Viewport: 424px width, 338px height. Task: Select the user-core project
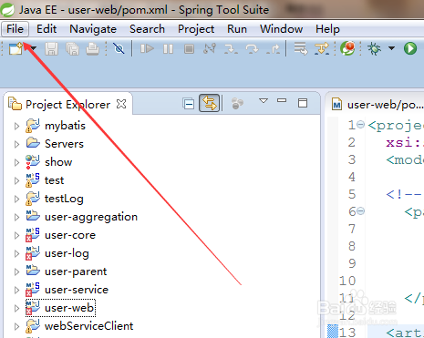[x=70, y=235]
